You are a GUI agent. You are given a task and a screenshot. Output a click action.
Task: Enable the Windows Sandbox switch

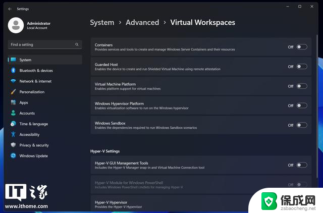pyautogui.click(x=302, y=125)
